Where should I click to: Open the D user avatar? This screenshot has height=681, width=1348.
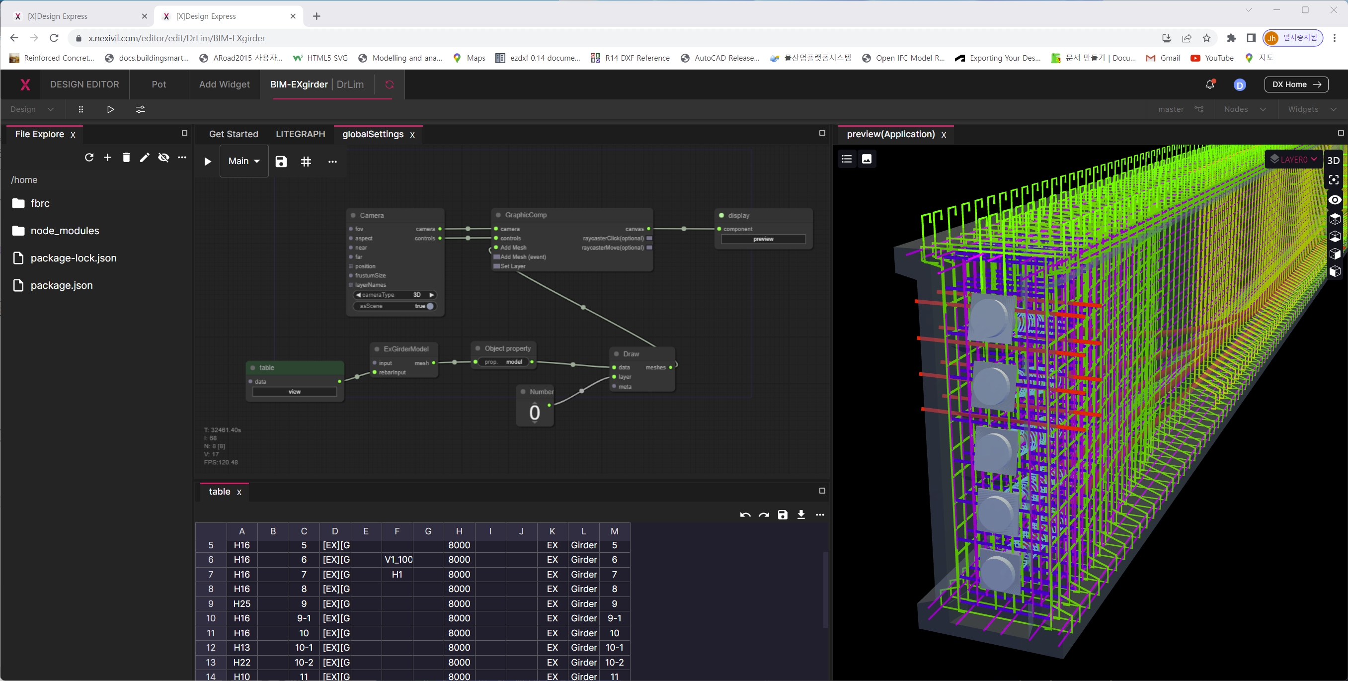click(x=1240, y=85)
